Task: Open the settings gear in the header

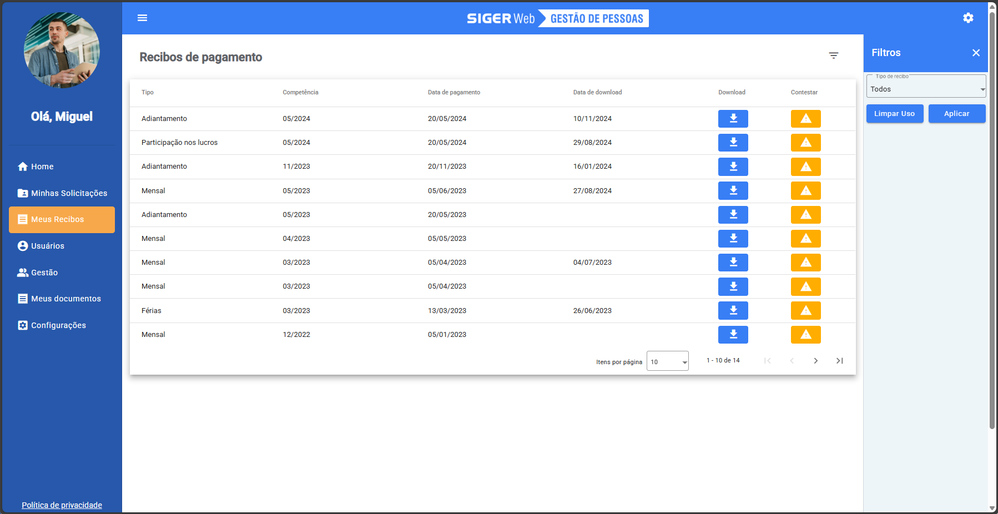Action: (x=968, y=18)
